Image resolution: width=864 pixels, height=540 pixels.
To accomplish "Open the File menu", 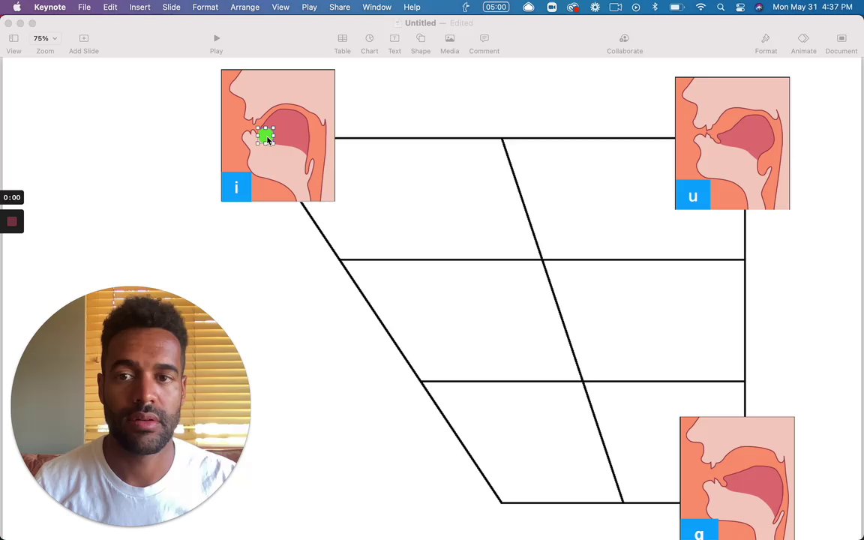I will click(x=84, y=7).
